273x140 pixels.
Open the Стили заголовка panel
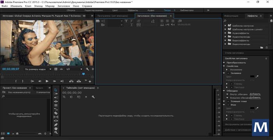click(234, 53)
